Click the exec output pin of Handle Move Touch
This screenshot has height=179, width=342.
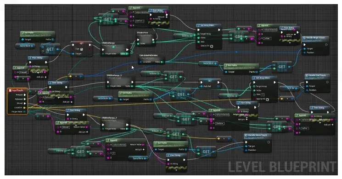[x=269, y=142]
